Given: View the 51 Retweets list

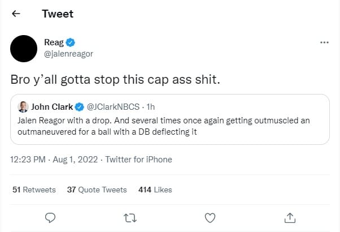Looking at the screenshot, I should (x=34, y=190).
